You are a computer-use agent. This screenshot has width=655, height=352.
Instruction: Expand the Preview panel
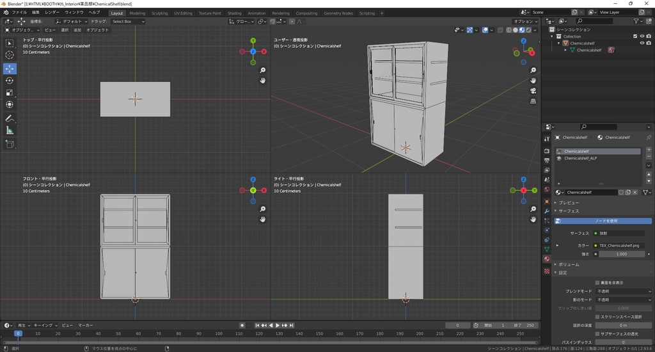tap(568, 203)
